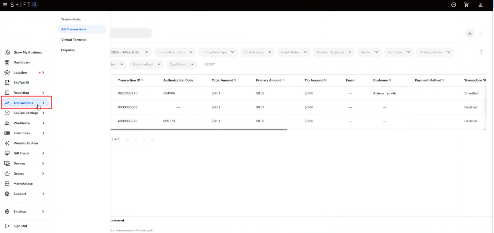Screen dimensions: 494x233
Task: Click the three-dot more options icon
Action: coord(481,52)
